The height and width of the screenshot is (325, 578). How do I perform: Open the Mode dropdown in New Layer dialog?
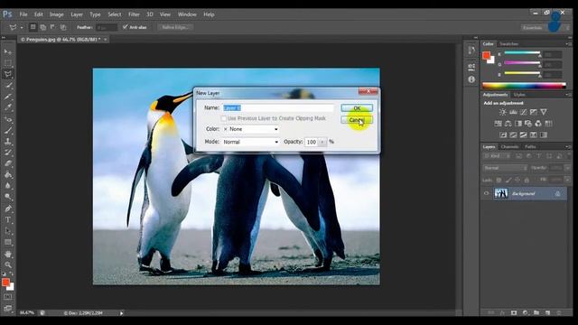click(251, 142)
